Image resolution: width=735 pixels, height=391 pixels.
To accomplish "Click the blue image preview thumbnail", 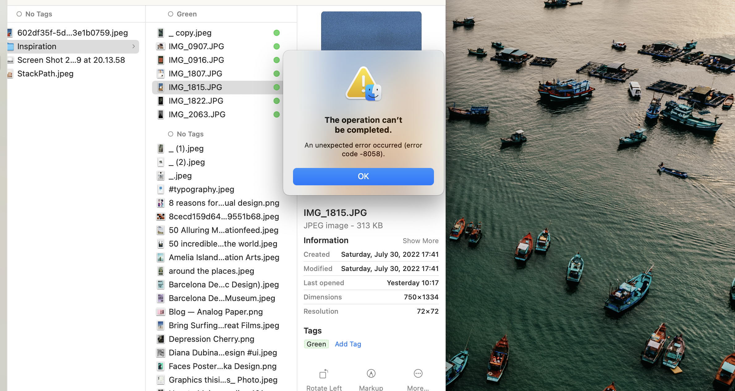I will click(371, 31).
